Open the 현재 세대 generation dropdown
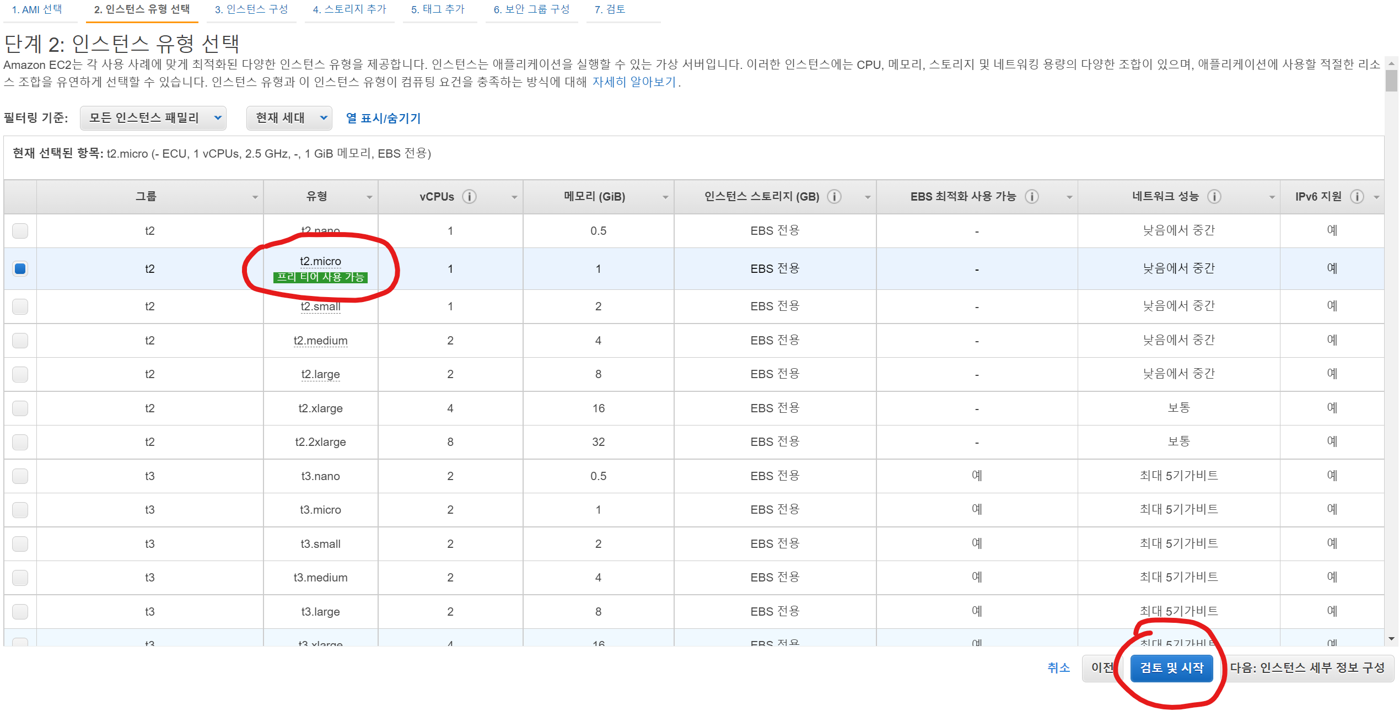The height and width of the screenshot is (711, 1399). pyautogui.click(x=289, y=118)
